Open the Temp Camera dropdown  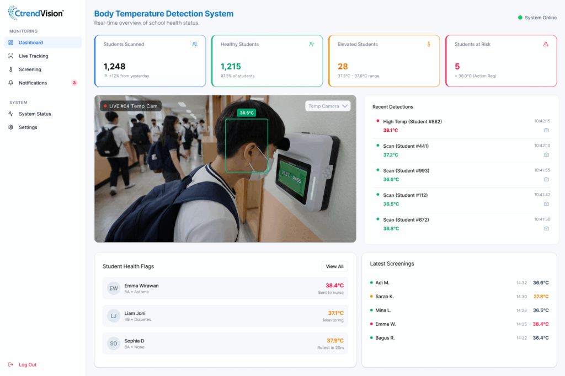click(328, 105)
